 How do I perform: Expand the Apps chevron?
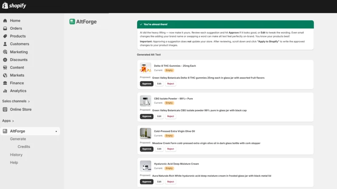tap(13, 121)
